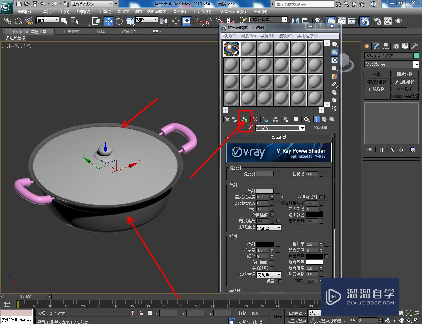Viewport: 422px width, 324px height.
Task: Collapse the 基本参数 rollout
Action: pyautogui.click(x=279, y=137)
